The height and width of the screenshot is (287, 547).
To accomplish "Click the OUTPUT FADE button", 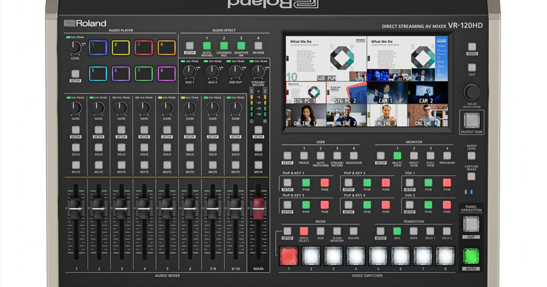I will [x=472, y=120].
